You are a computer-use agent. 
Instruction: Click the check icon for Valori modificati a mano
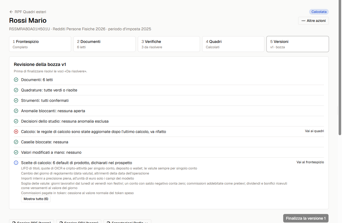[x=16, y=152]
